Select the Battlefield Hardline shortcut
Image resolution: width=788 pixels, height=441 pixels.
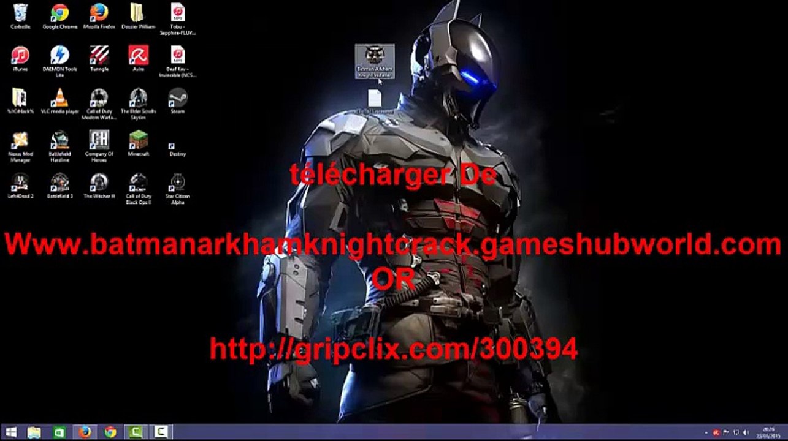59,146
